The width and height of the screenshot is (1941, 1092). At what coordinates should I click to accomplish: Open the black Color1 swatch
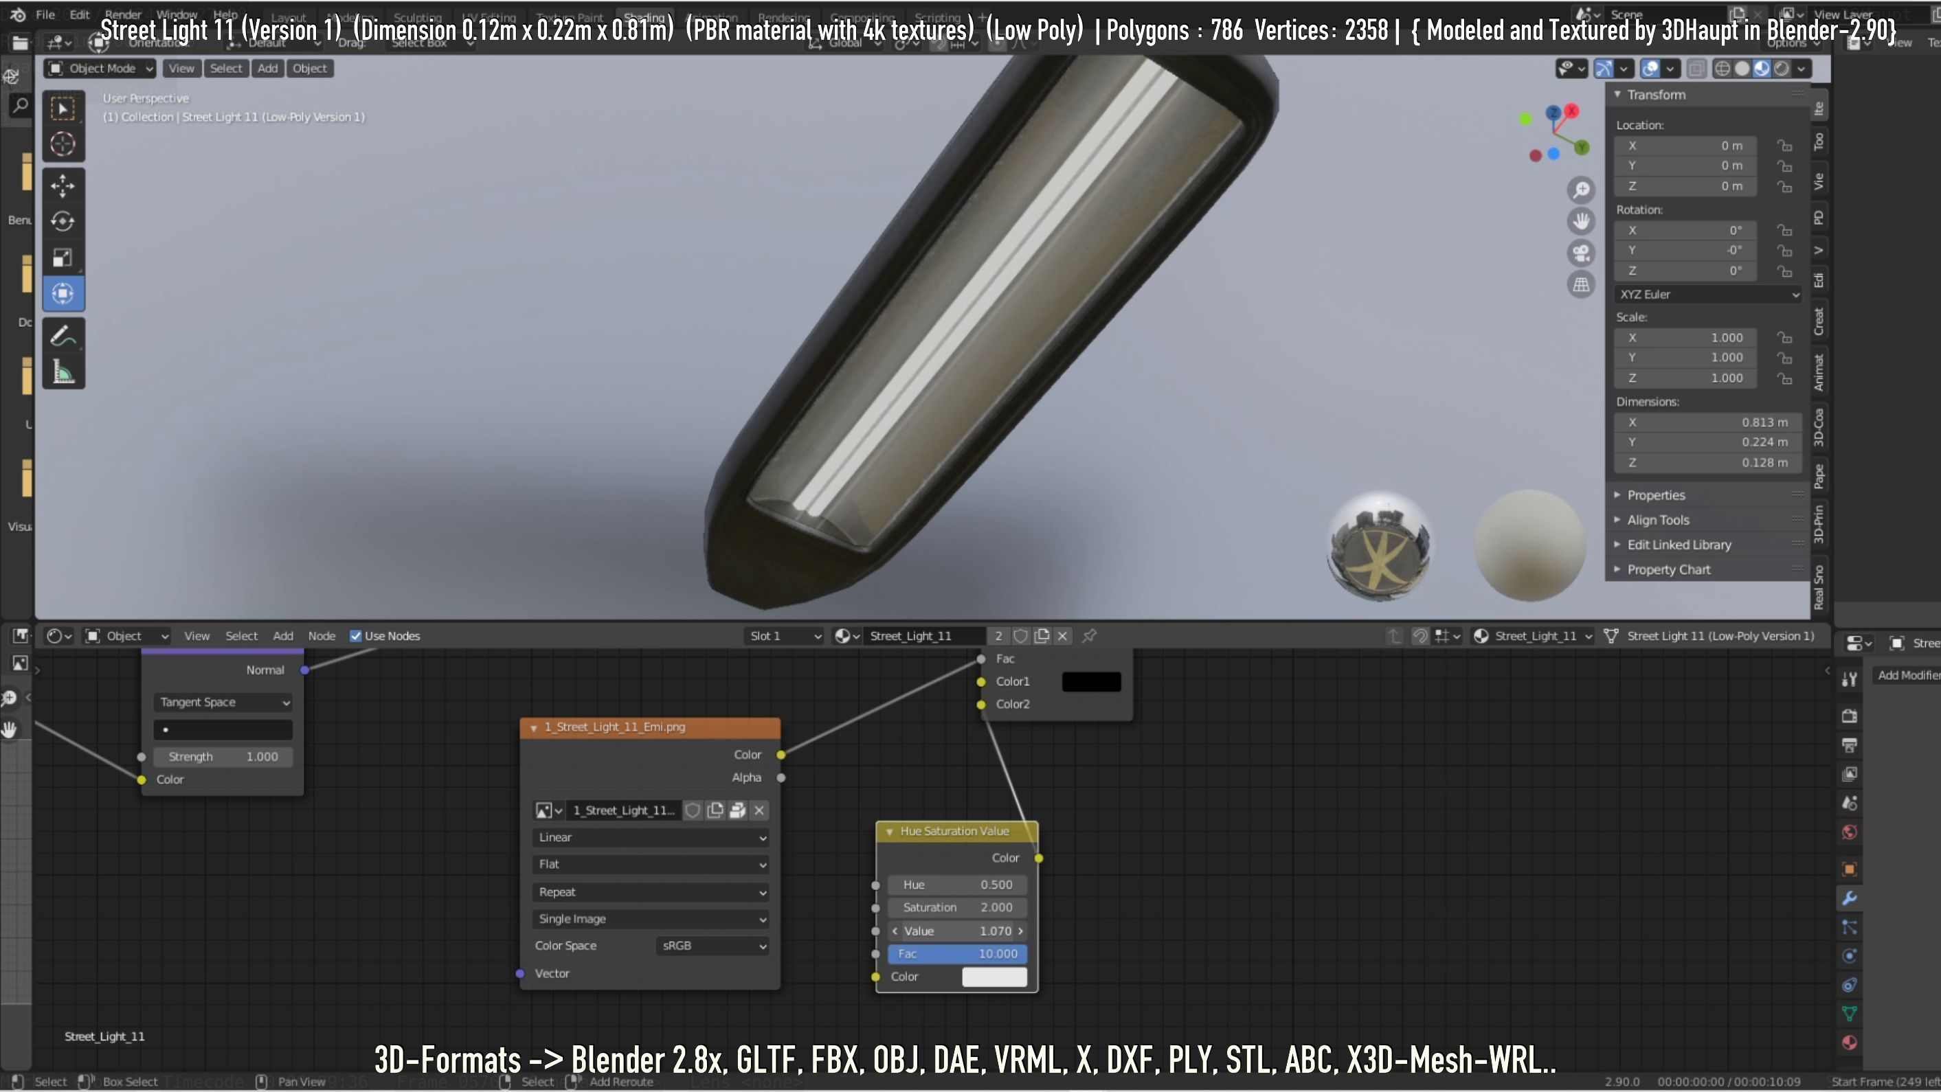click(1091, 681)
